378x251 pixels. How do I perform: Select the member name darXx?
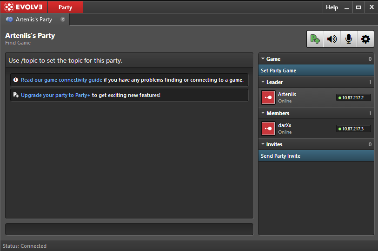[285, 125]
